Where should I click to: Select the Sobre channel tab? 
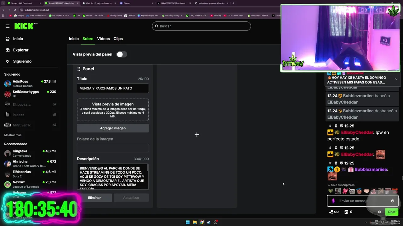pyautogui.click(x=88, y=39)
